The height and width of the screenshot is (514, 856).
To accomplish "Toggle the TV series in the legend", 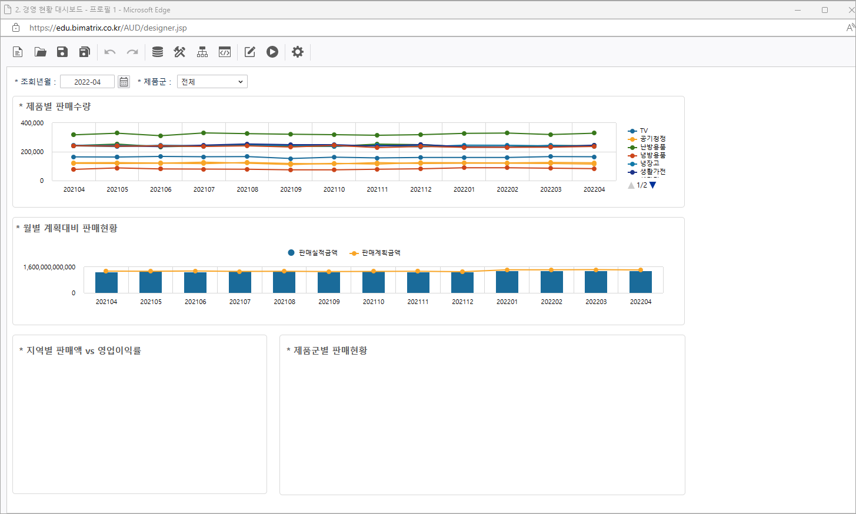I will coord(643,131).
